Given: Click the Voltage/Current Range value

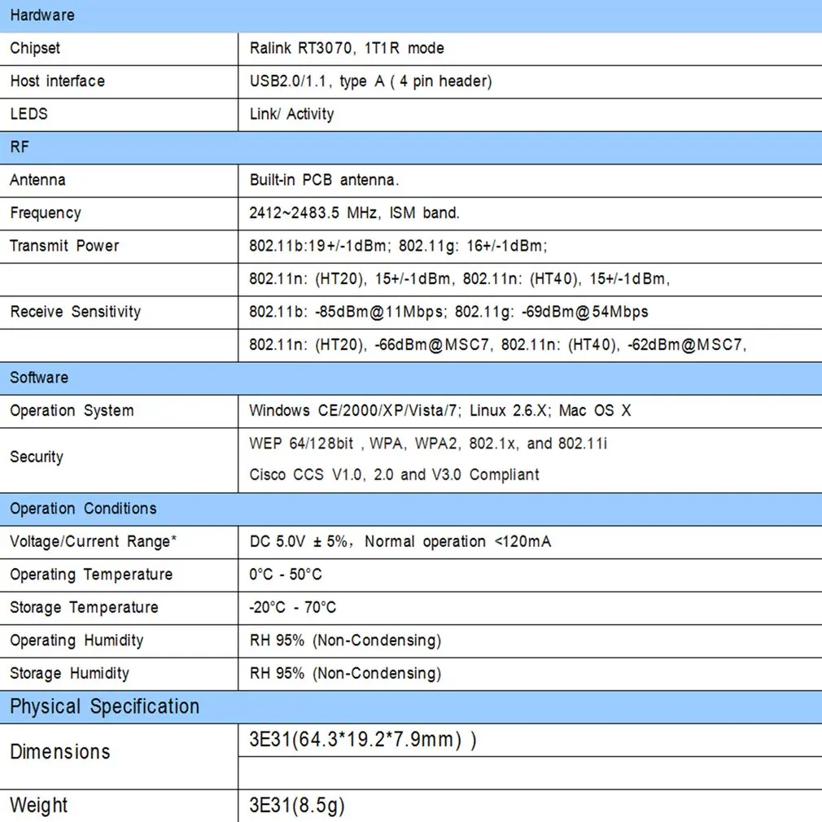Looking at the screenshot, I should click(x=400, y=541).
